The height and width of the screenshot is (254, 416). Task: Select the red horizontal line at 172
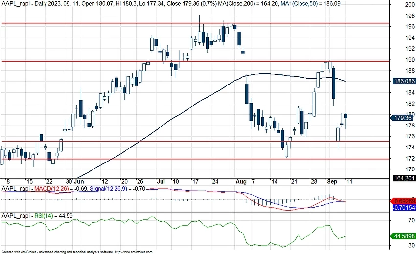pyautogui.click(x=195, y=159)
